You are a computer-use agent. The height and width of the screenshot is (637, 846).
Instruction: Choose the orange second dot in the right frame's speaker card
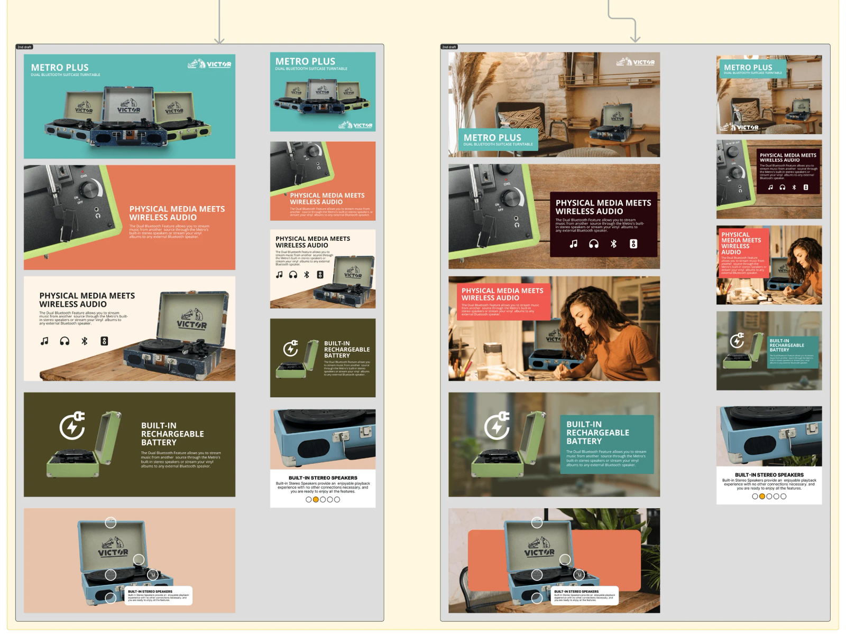762,497
